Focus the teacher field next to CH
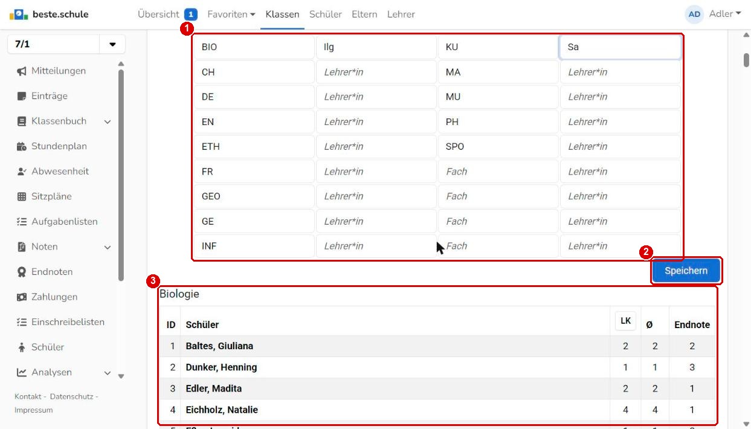 376,72
